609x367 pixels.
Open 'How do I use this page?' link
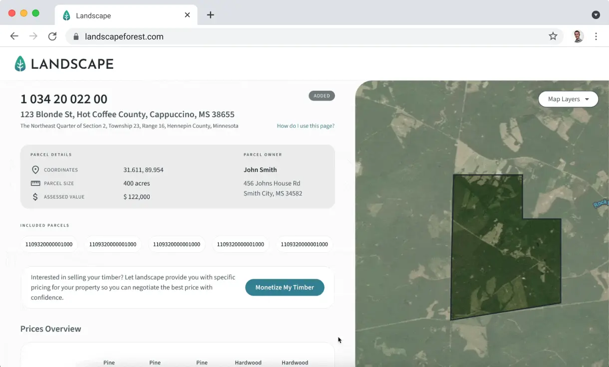(305, 126)
